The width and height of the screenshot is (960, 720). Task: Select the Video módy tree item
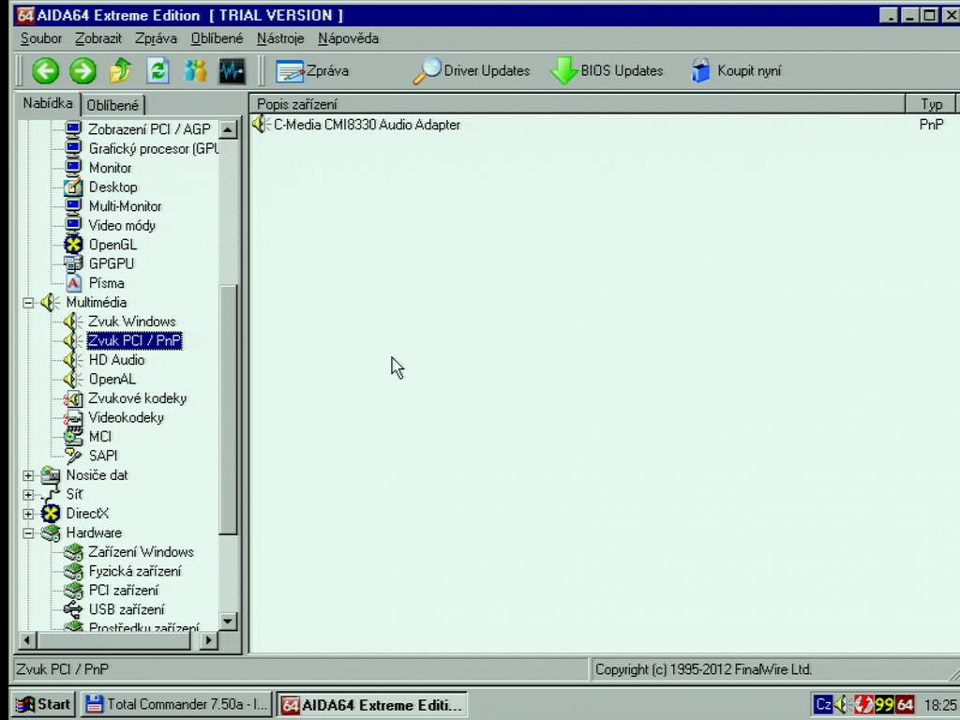pyautogui.click(x=122, y=225)
